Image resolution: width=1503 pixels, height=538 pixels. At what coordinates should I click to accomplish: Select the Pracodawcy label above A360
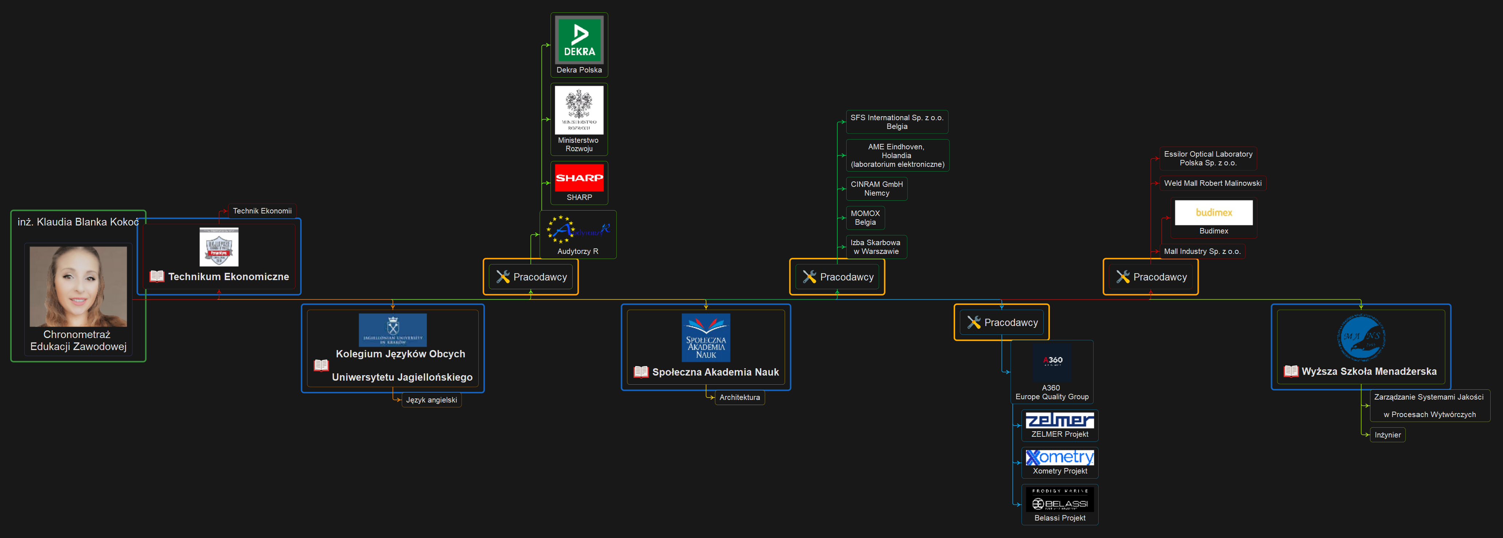coord(1010,323)
